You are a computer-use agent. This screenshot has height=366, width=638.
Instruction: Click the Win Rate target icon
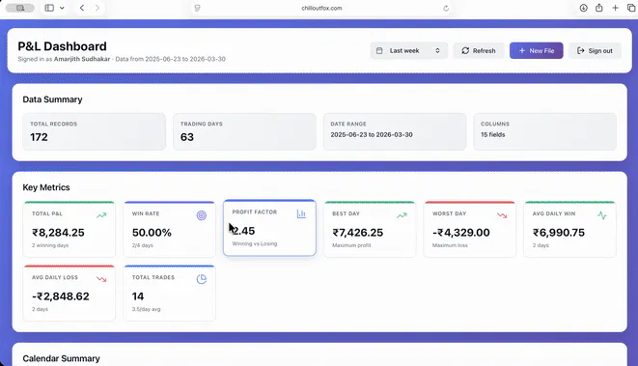(202, 215)
